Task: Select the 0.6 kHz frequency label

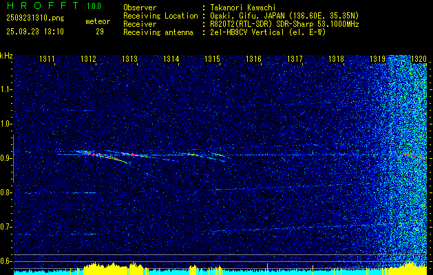Action: click(x=5, y=261)
